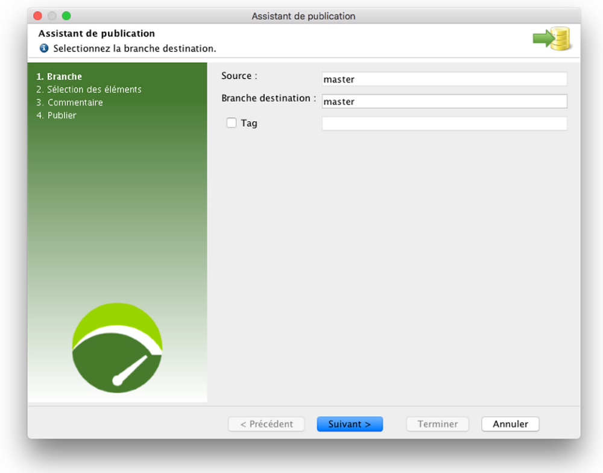
Task: Click the Source : label
Action: click(x=239, y=76)
